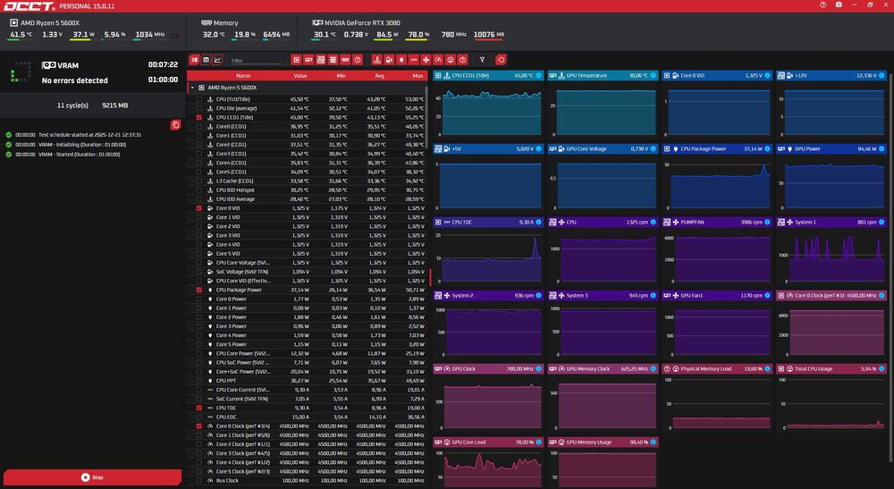Open help from the title bar question icon
Image resolution: width=894 pixels, height=489 pixels.
point(822,4)
